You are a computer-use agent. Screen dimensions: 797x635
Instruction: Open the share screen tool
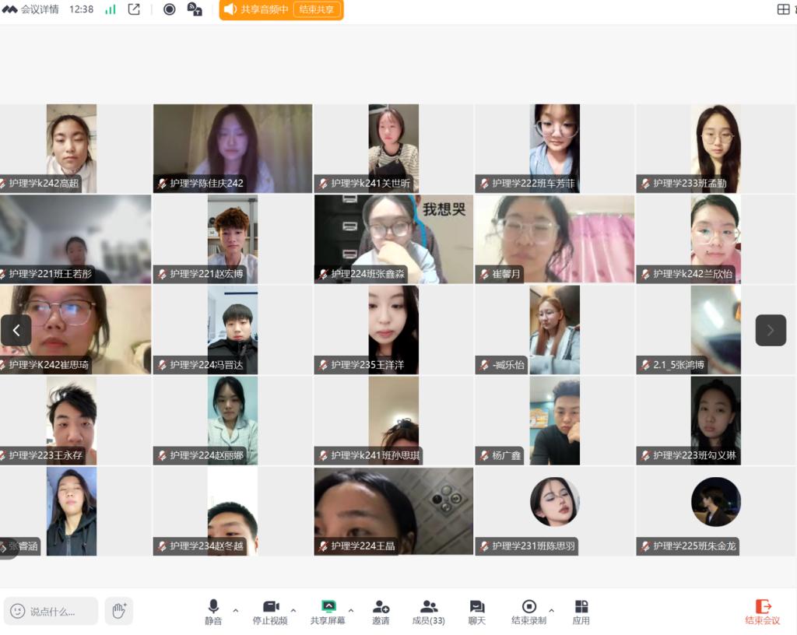[328, 612]
